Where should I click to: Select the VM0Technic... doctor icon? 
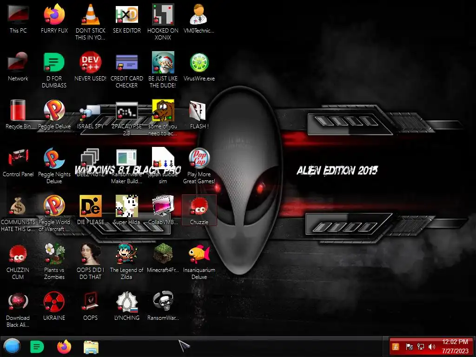[x=199, y=18]
